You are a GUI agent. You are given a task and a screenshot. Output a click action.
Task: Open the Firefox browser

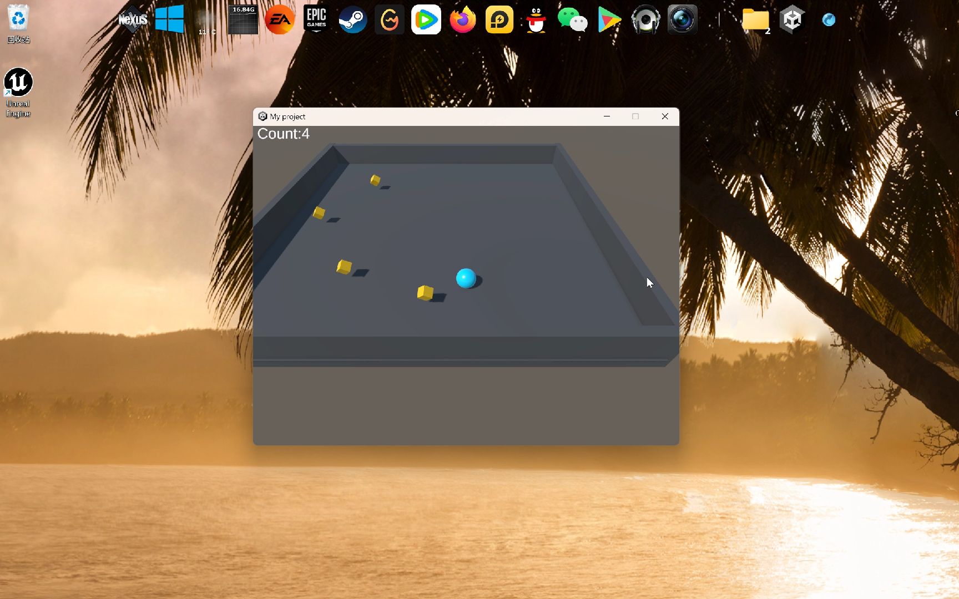pyautogui.click(x=463, y=20)
